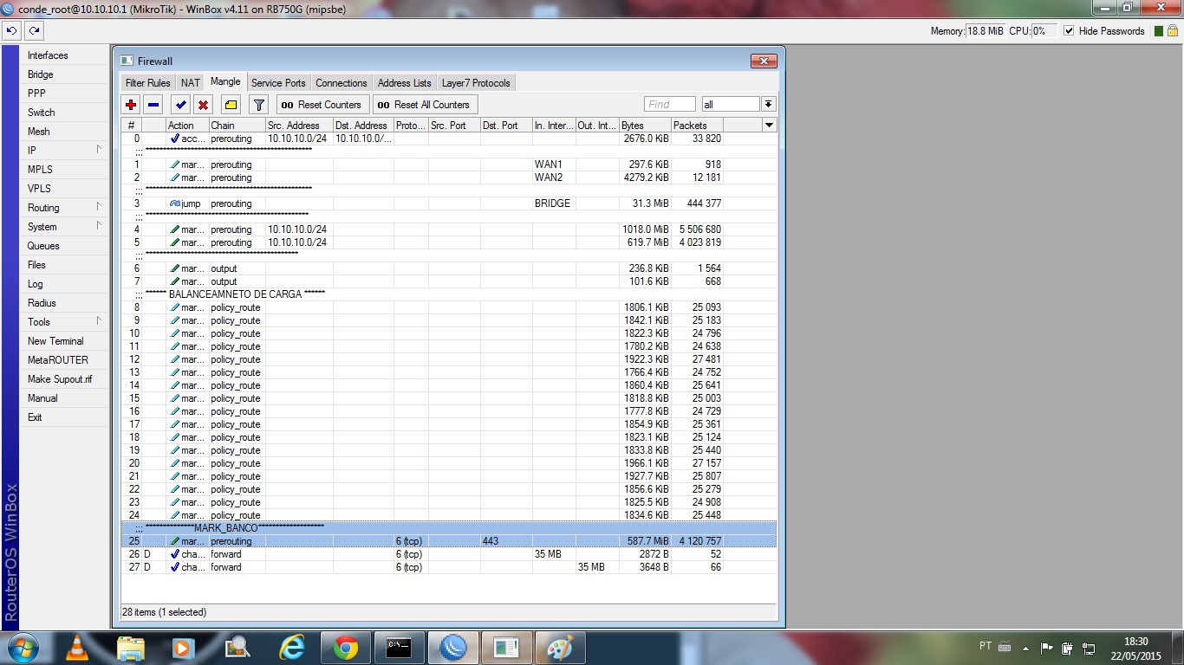The height and width of the screenshot is (665, 1184).
Task: Open Radius from the sidebar menu
Action: (65, 303)
